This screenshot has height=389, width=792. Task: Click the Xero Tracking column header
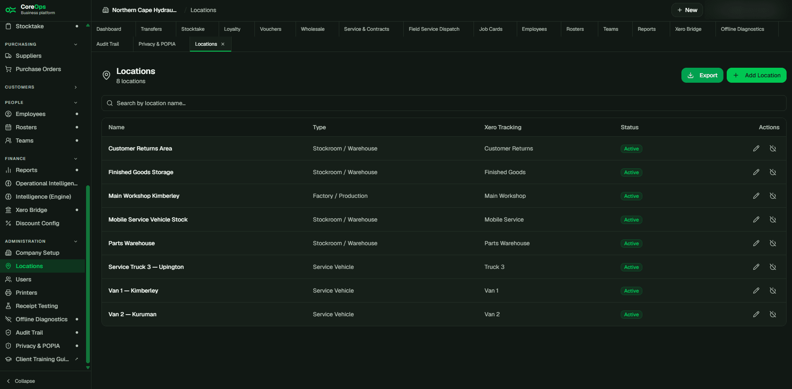click(x=503, y=127)
